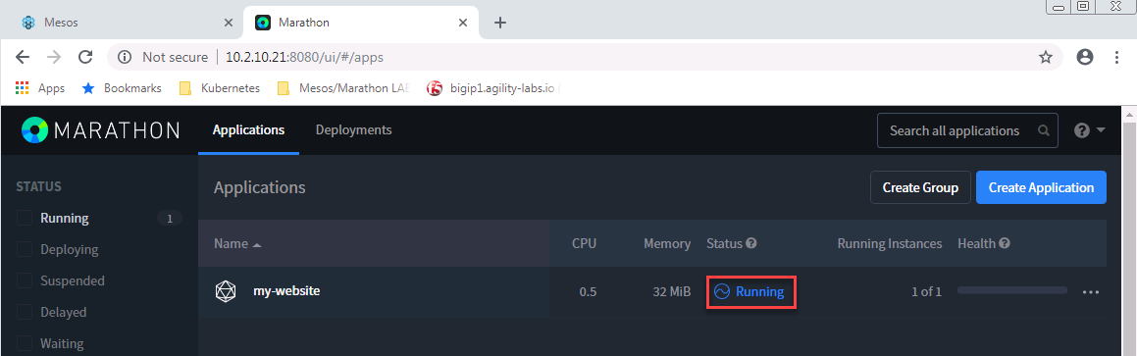Click the my-website application icon

[227, 291]
